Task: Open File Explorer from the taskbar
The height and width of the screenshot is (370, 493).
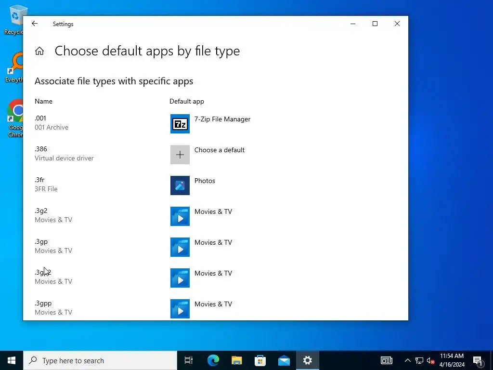Action: 237,360
